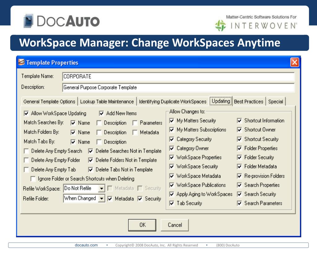Toggle Refile Folder Metadata checkbox
The image size is (317, 254).
pyautogui.click(x=110, y=199)
